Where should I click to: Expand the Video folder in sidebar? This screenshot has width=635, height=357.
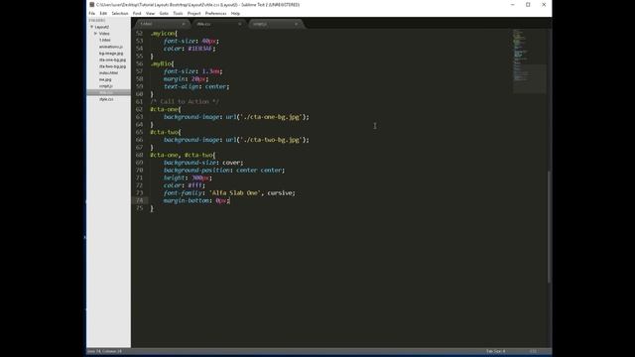coord(96,33)
